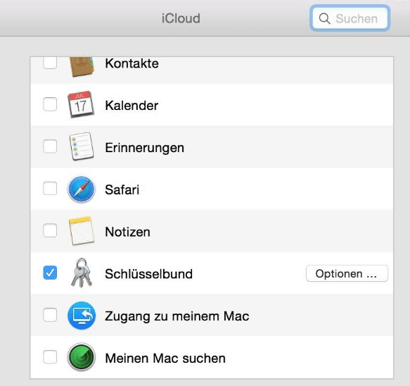Click the iCloud window title
410x386 pixels.
pos(181,18)
